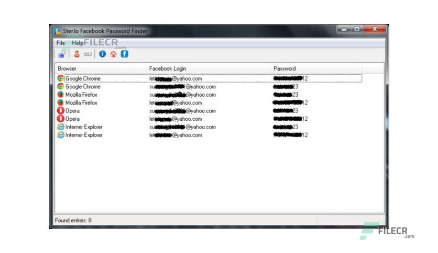Click the su…@yahoo.com login for Google Chrome
The image size is (438, 253).
182,87
